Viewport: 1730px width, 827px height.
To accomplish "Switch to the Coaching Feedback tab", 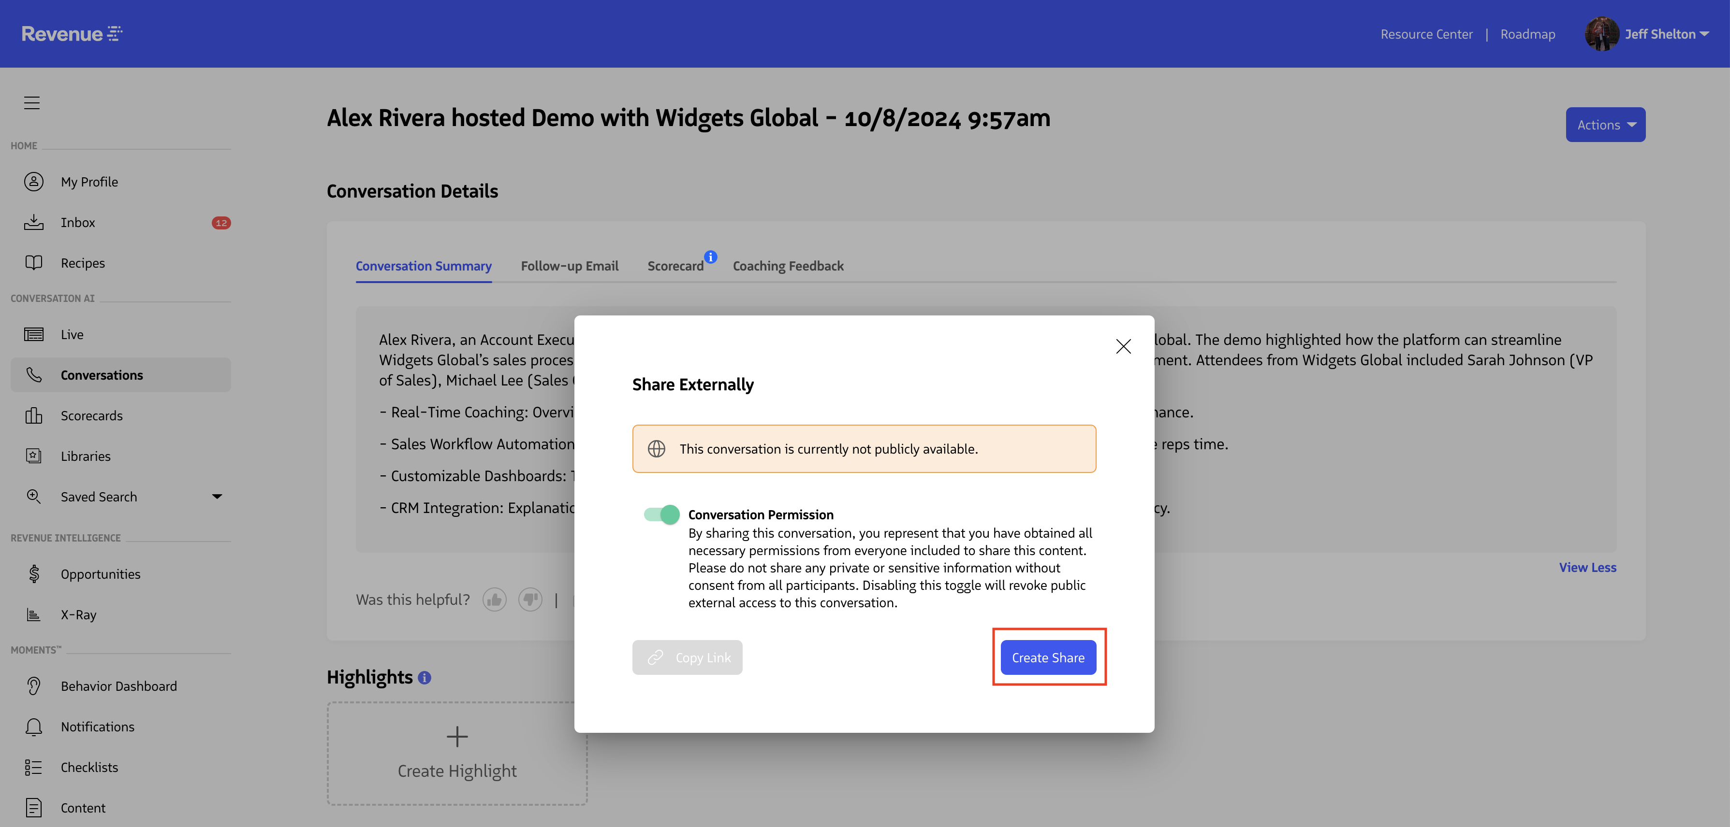I will (788, 266).
